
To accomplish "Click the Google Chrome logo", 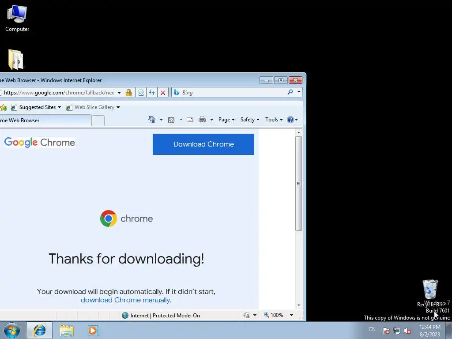I will pos(39,143).
